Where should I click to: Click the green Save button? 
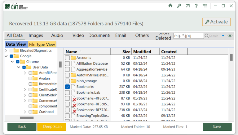pos(217,127)
